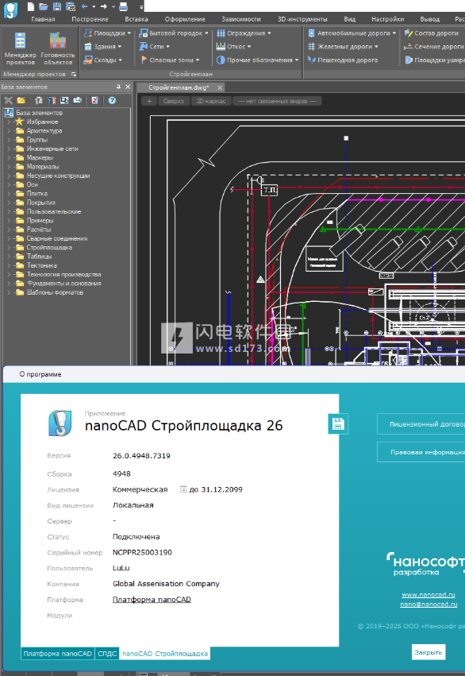
Task: Click the Redo arrow icon
Action: (104, 6)
